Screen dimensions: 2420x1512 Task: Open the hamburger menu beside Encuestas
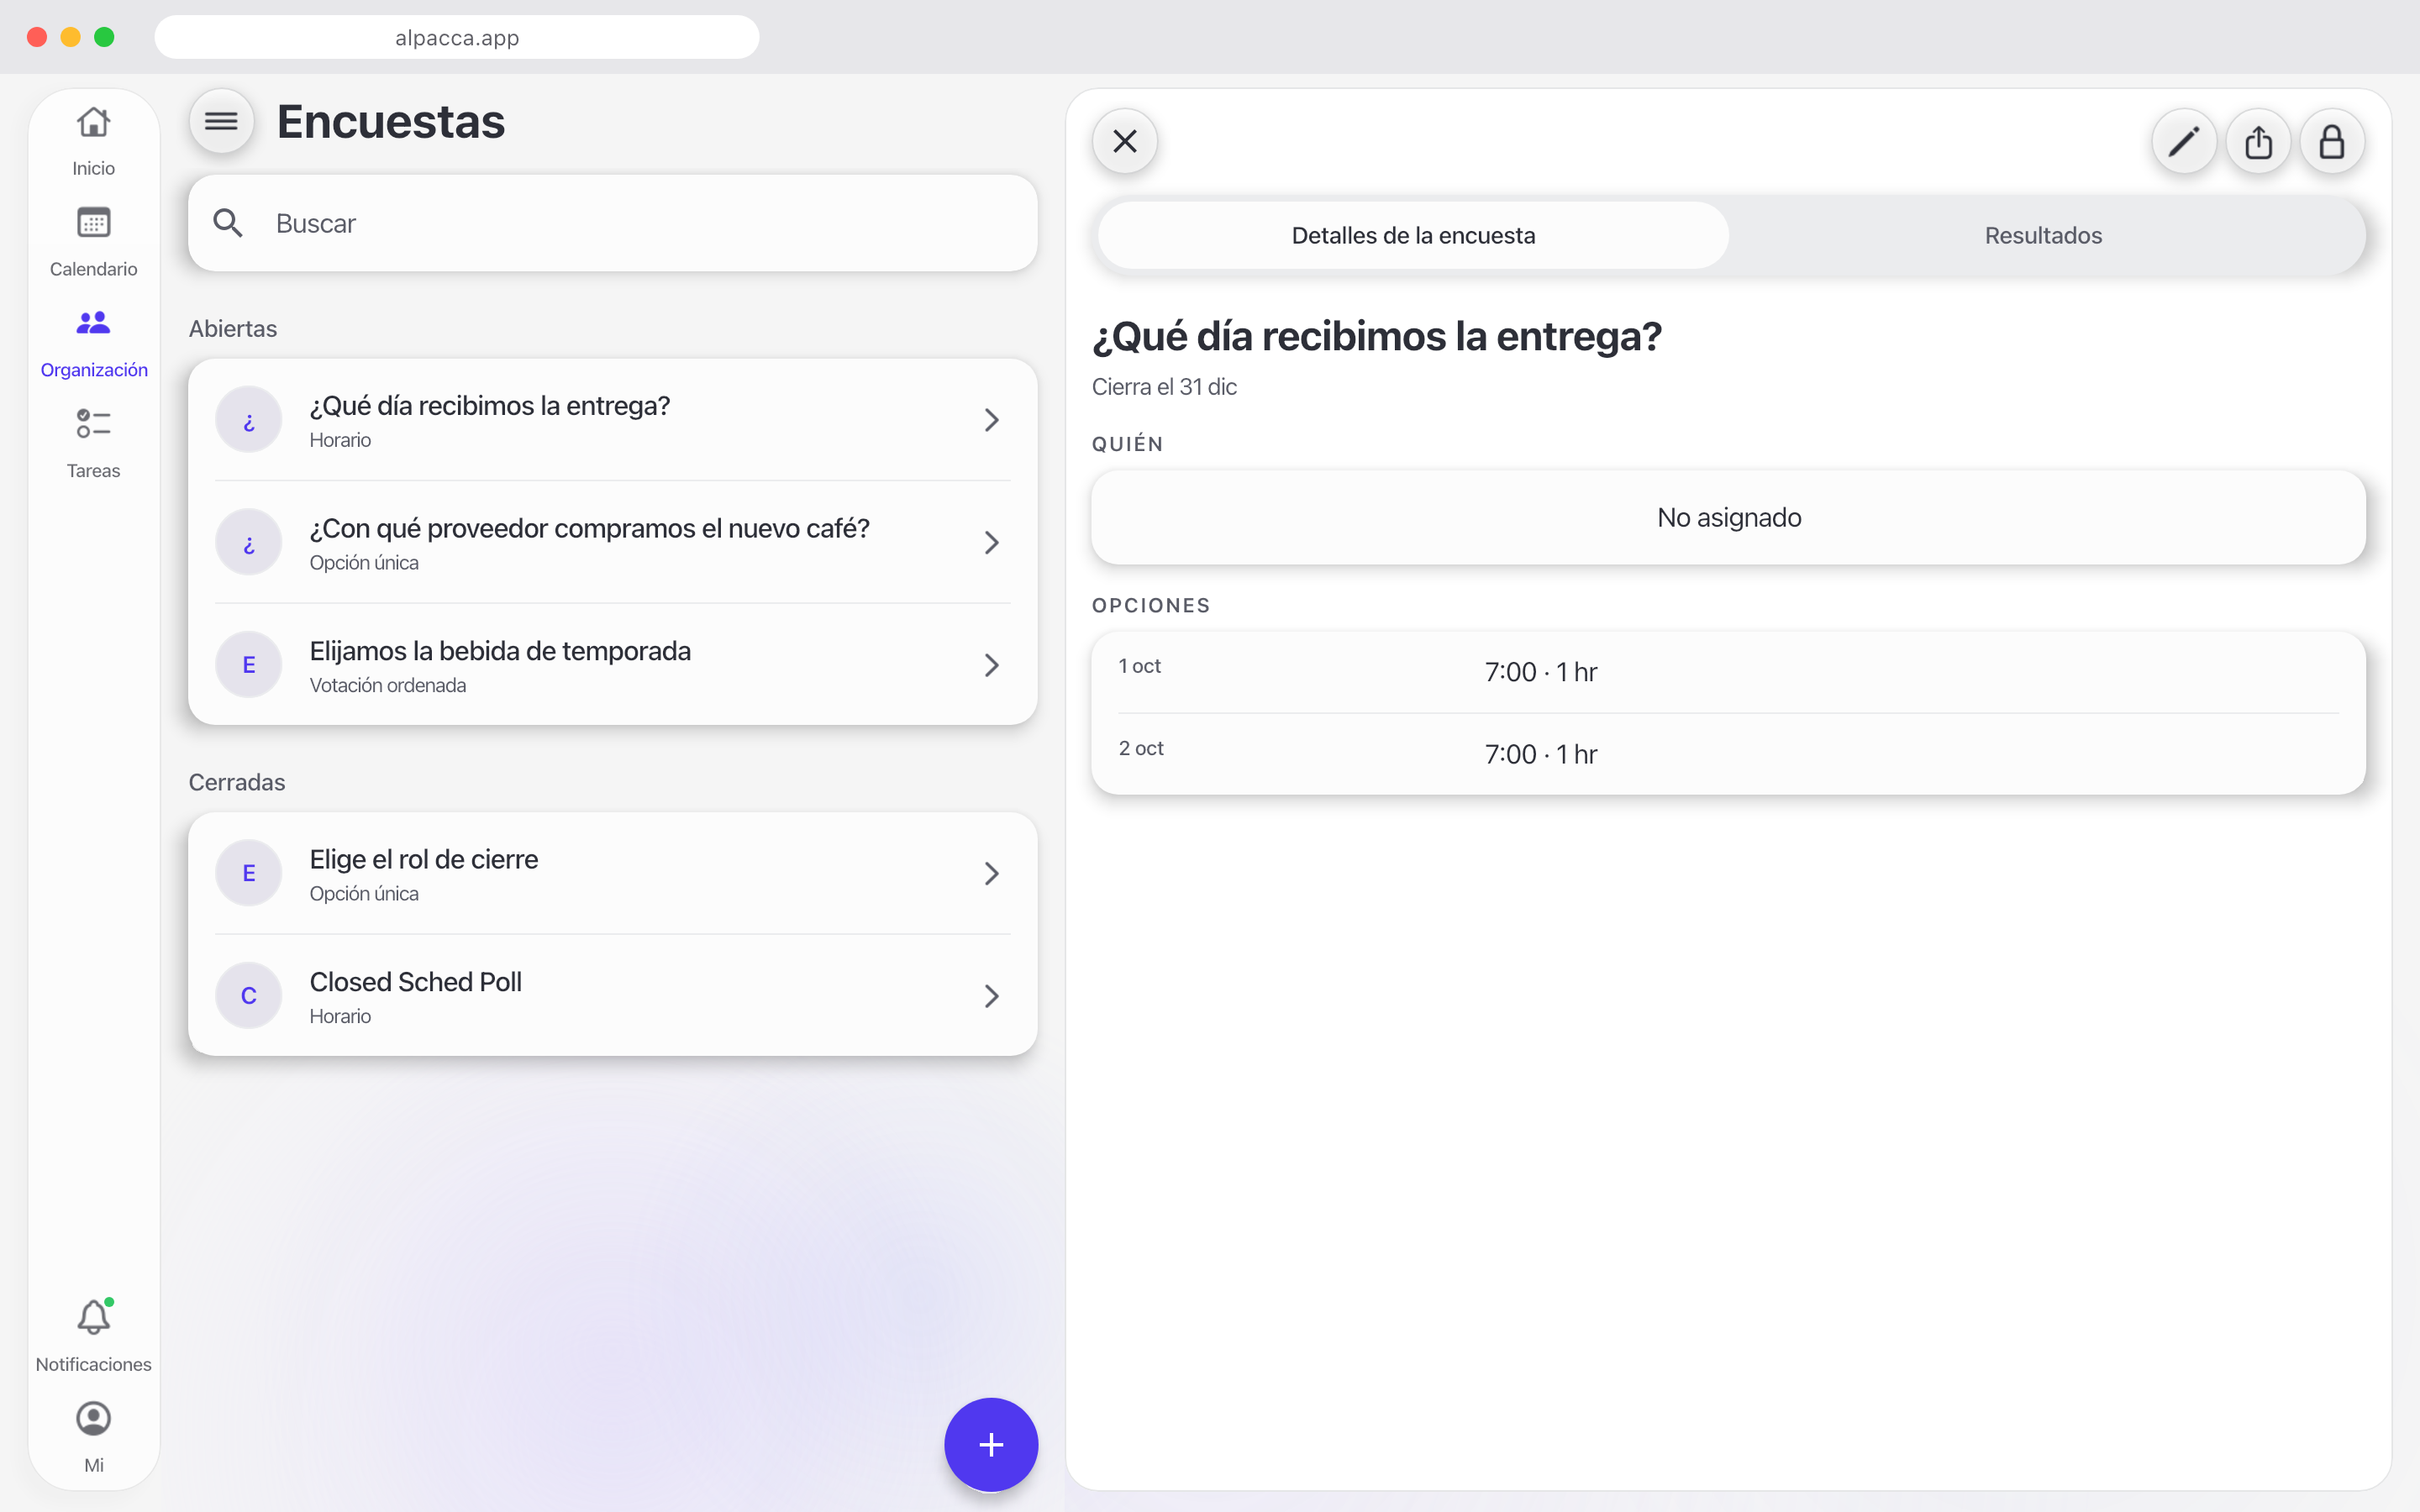click(221, 122)
